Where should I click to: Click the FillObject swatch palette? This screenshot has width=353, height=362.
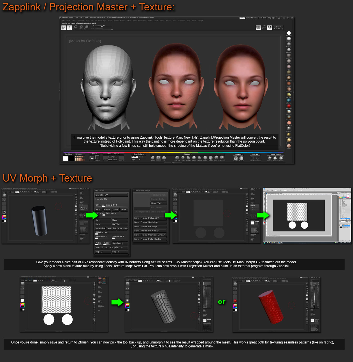pyautogui.click(x=80, y=158)
